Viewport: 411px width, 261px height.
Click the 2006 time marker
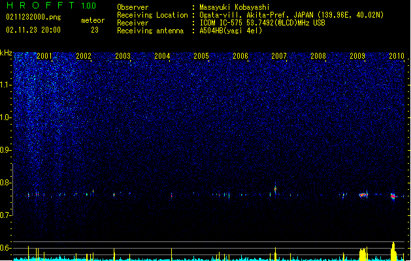point(240,55)
